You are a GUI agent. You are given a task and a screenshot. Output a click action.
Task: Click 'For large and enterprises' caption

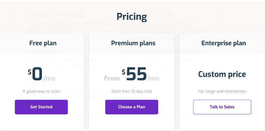coord(222,91)
